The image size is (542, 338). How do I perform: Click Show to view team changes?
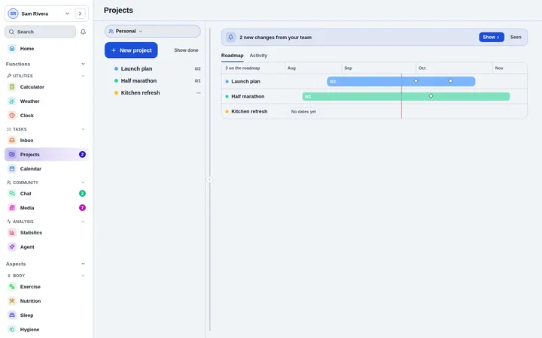coord(491,37)
